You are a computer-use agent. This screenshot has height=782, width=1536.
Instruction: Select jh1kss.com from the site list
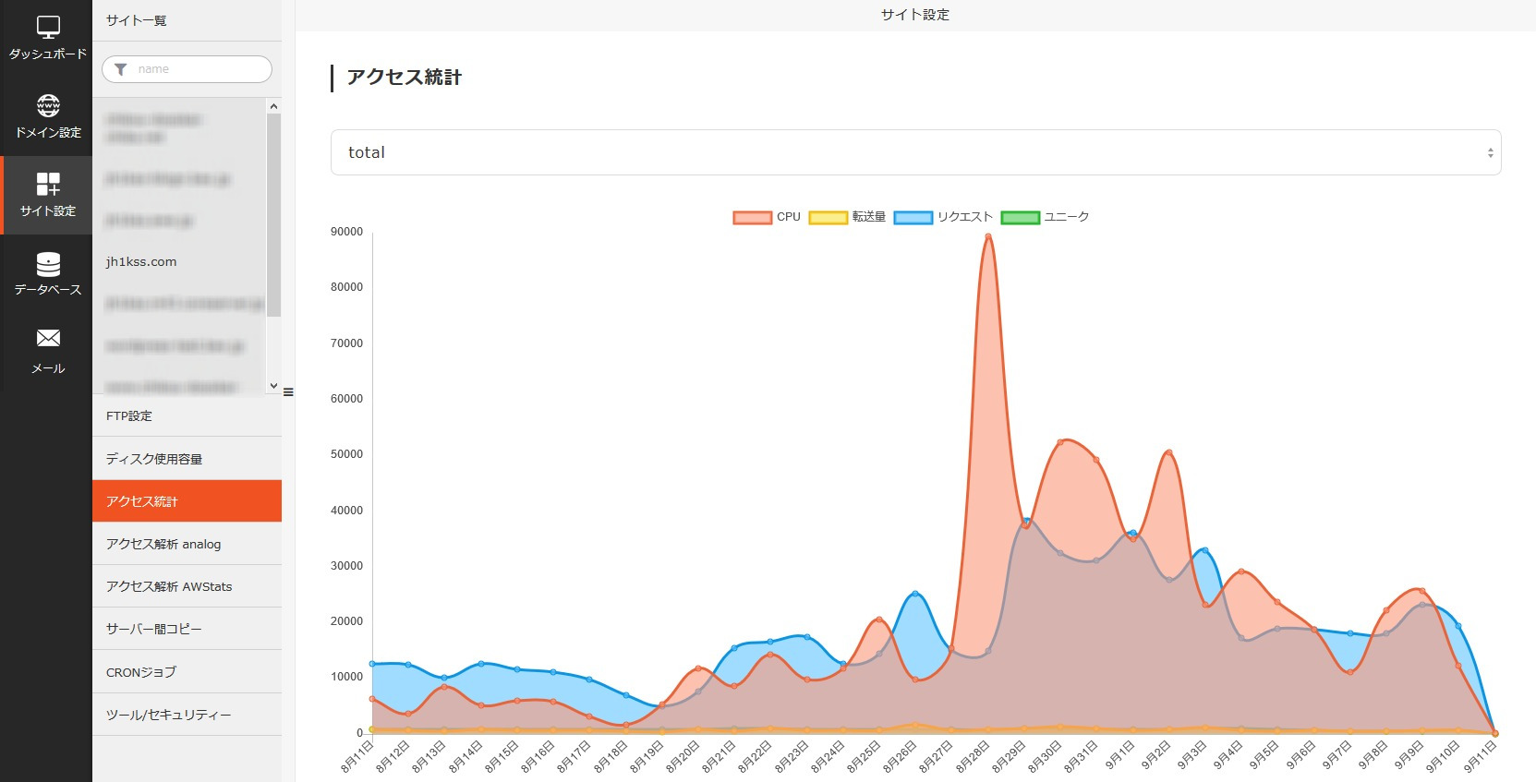click(141, 262)
